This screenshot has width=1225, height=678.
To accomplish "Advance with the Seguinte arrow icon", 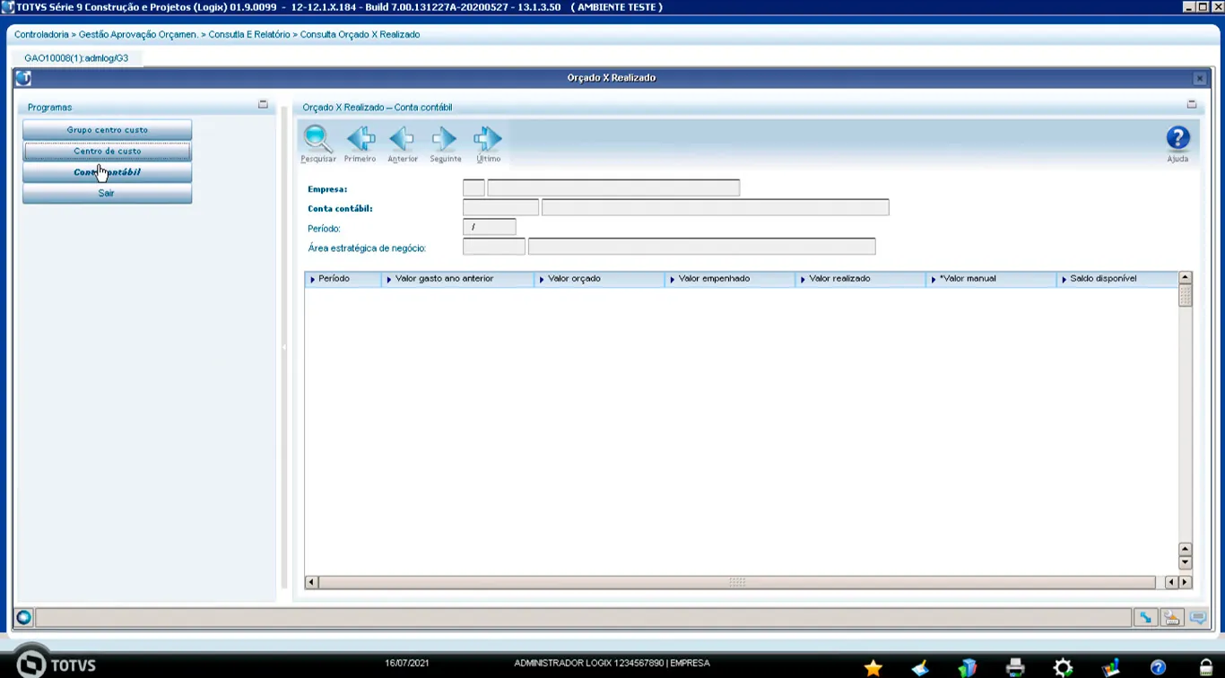I will 445,140.
